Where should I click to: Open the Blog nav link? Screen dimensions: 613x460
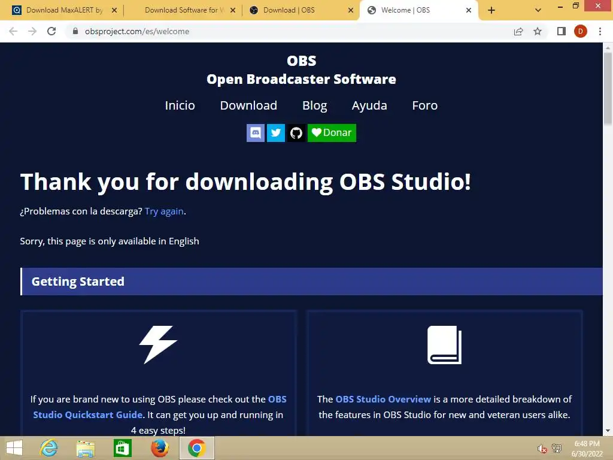click(x=315, y=105)
